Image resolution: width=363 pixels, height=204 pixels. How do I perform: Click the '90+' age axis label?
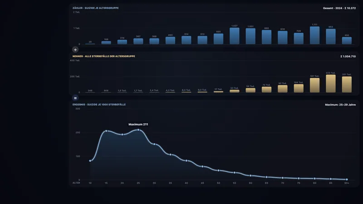click(347, 183)
